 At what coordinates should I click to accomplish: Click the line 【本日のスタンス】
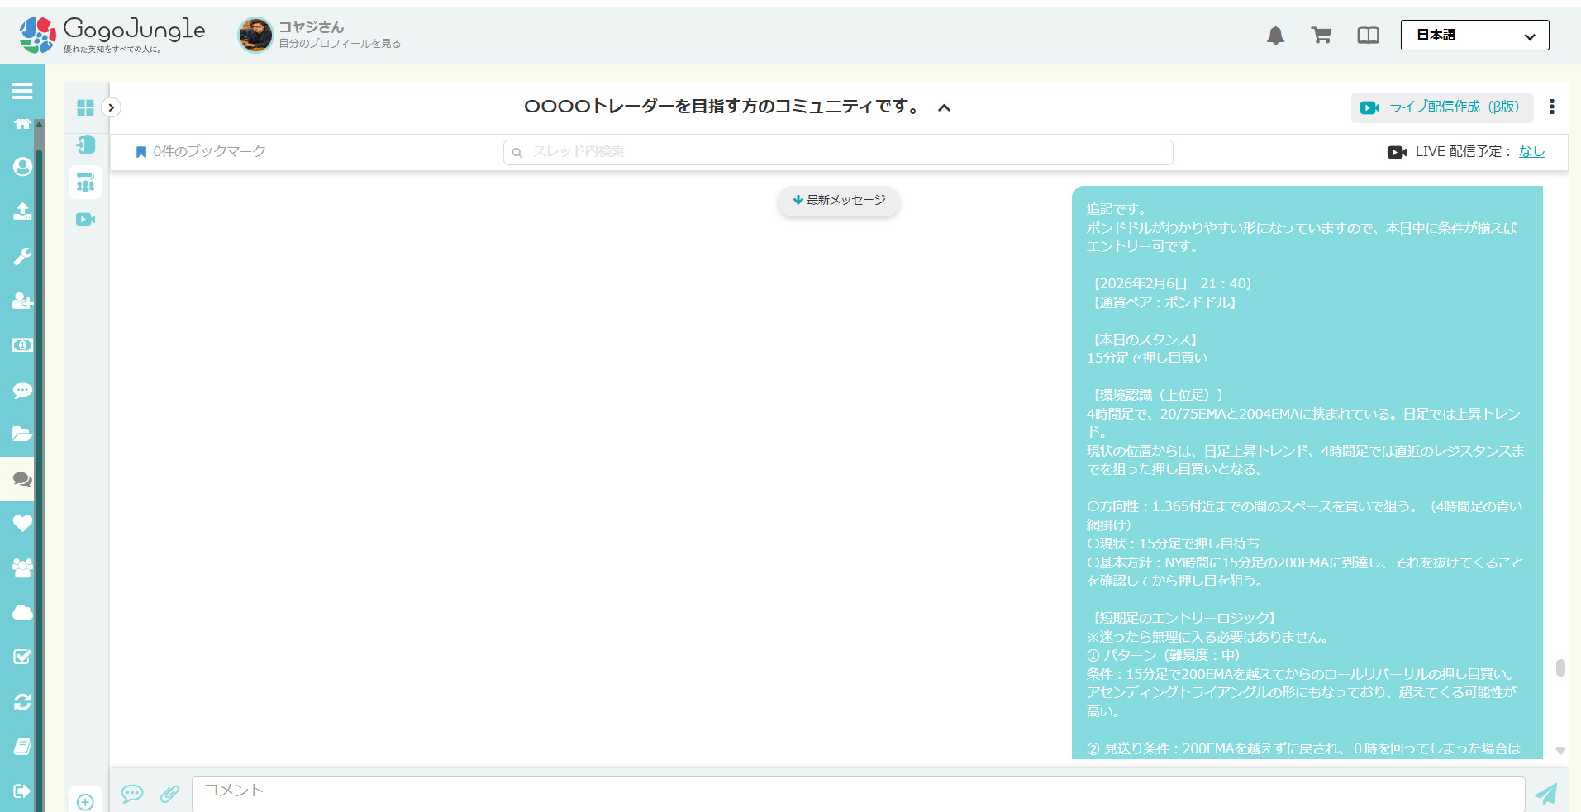(1145, 340)
